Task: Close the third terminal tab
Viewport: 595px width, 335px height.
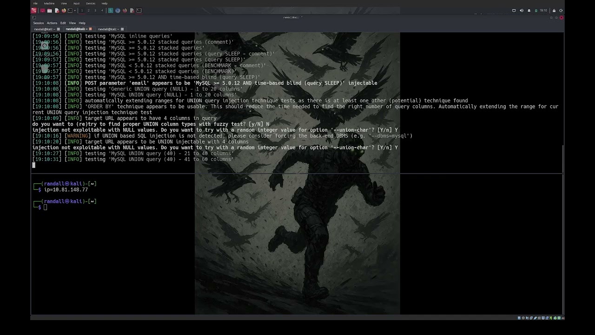Action: (x=122, y=29)
